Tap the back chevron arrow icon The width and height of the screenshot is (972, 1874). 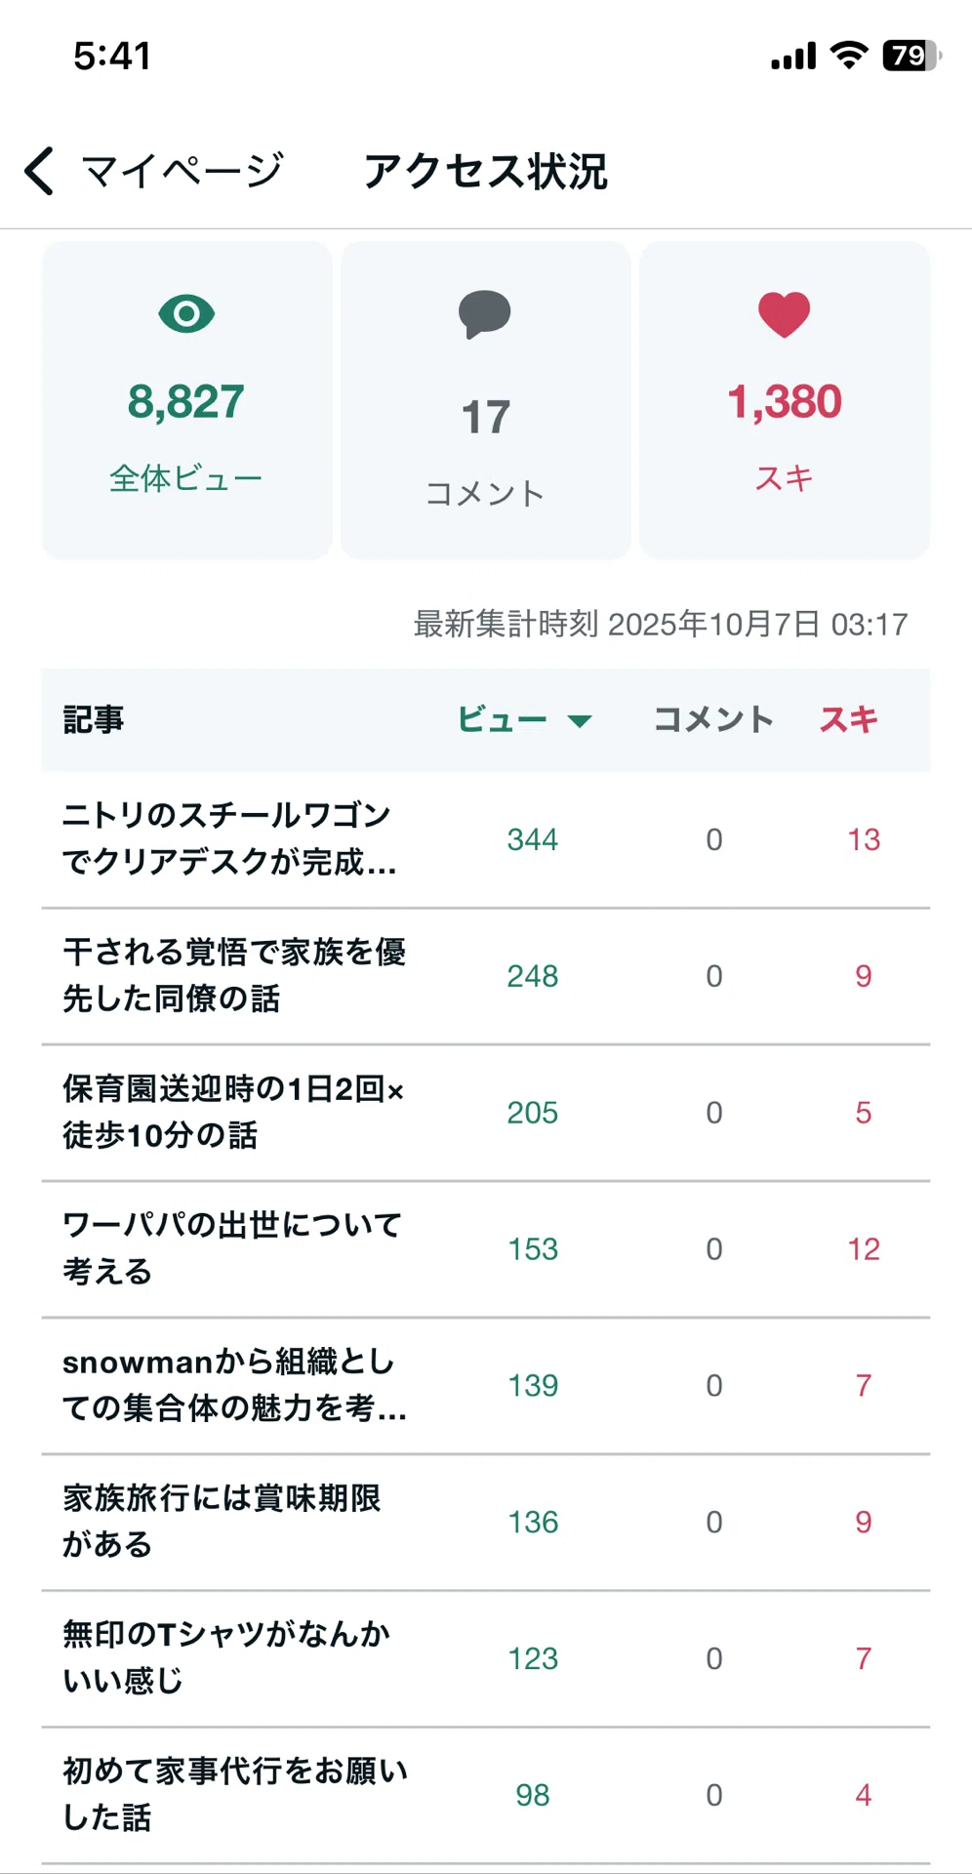pos(39,171)
